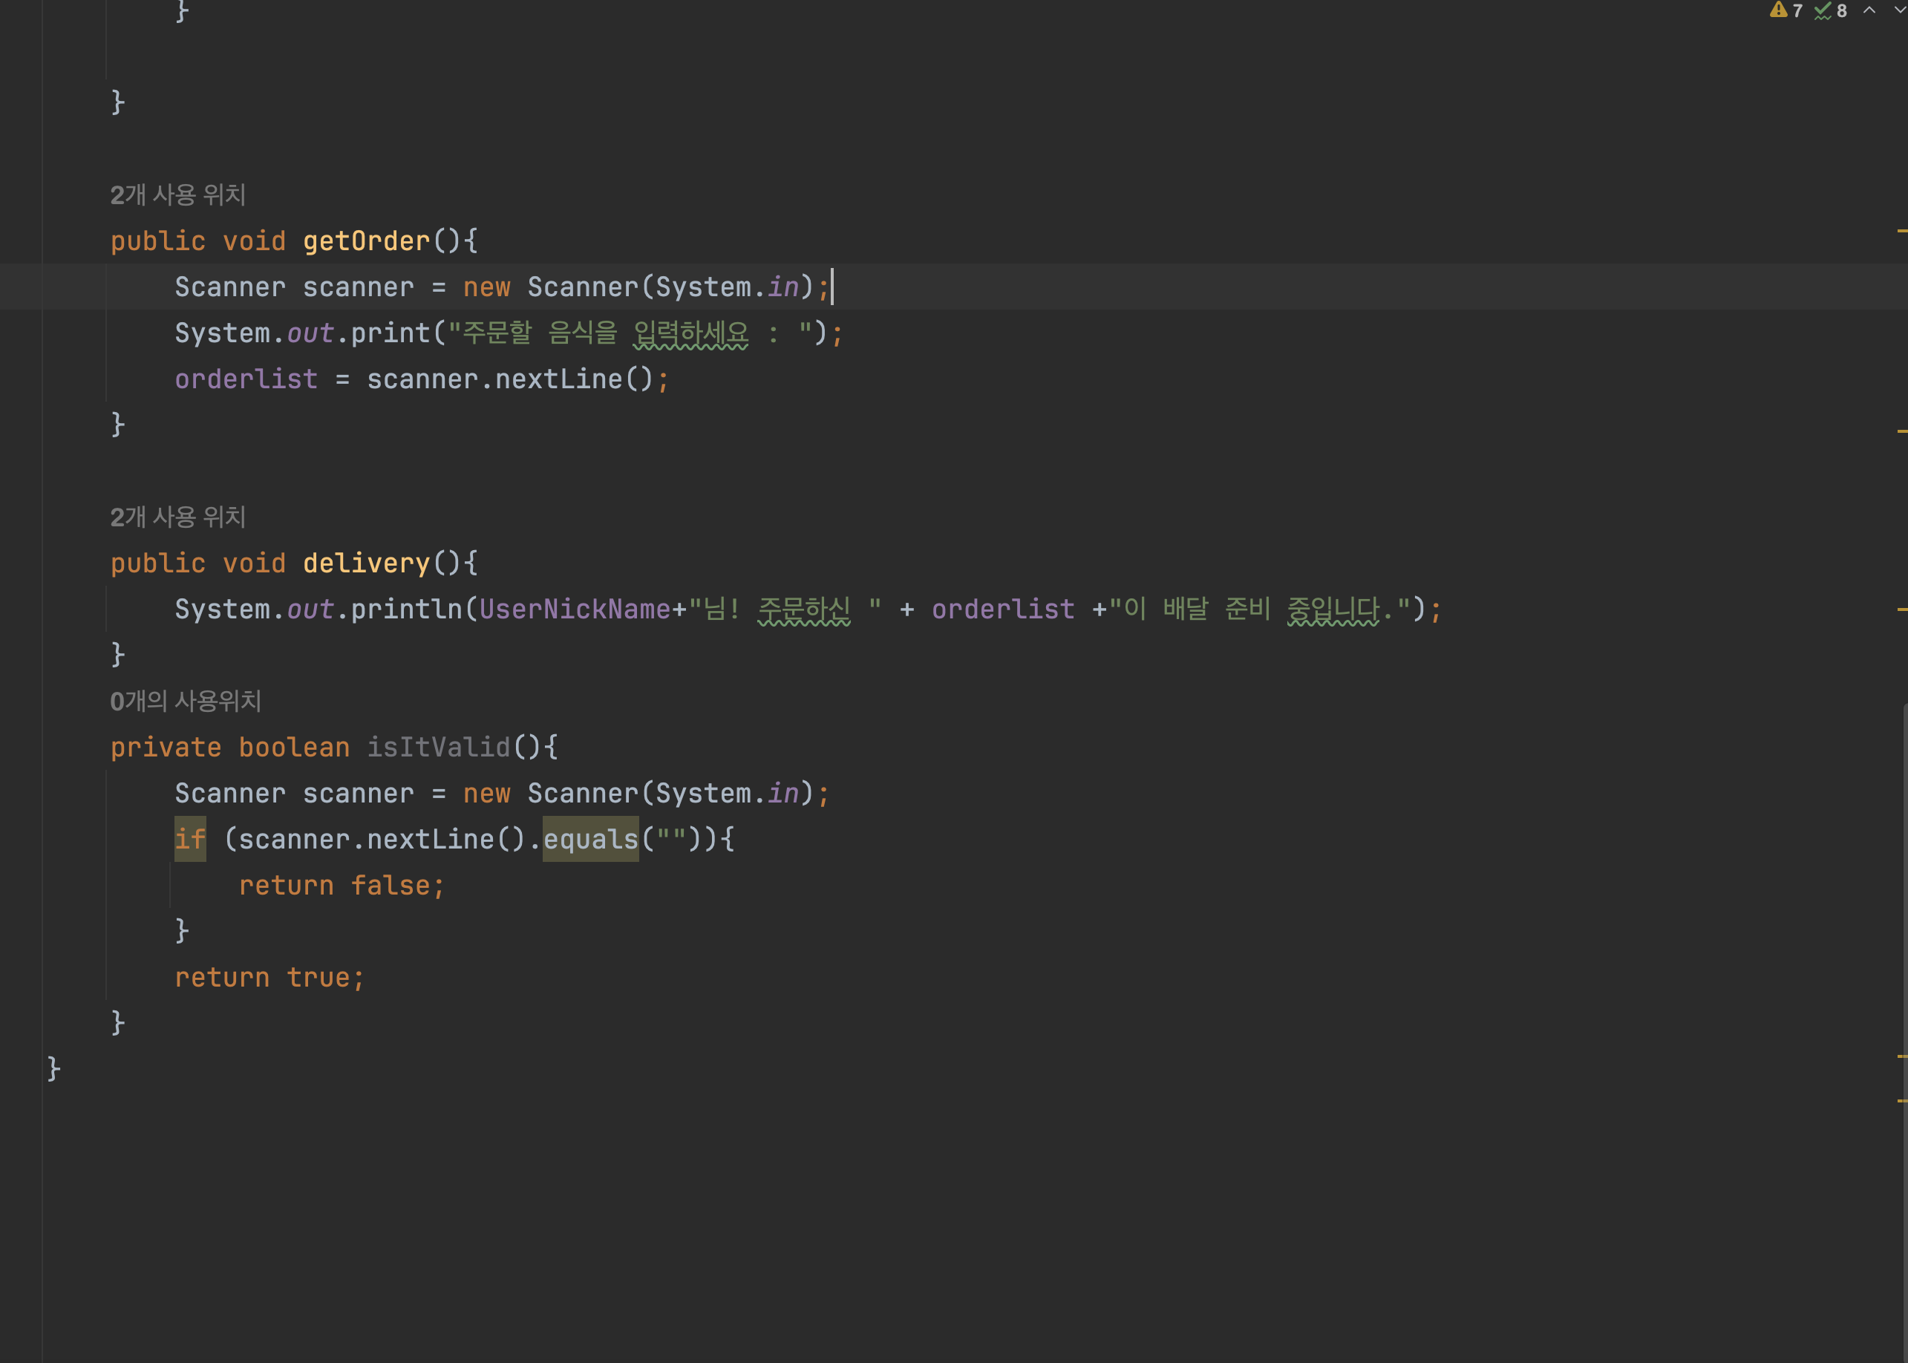Click 'void' keyword before getOrder
The image size is (1908, 1363).
point(253,241)
